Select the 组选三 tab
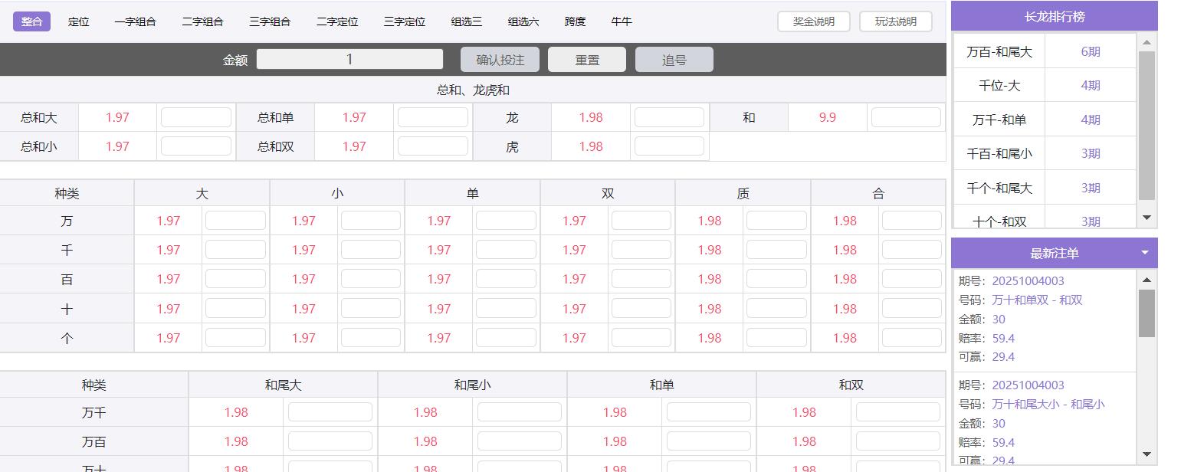1181x472 pixels. point(467,21)
